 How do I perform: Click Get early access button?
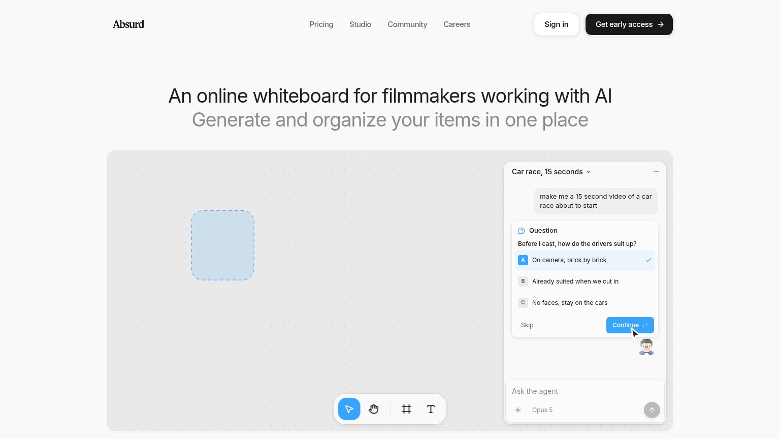pos(629,24)
